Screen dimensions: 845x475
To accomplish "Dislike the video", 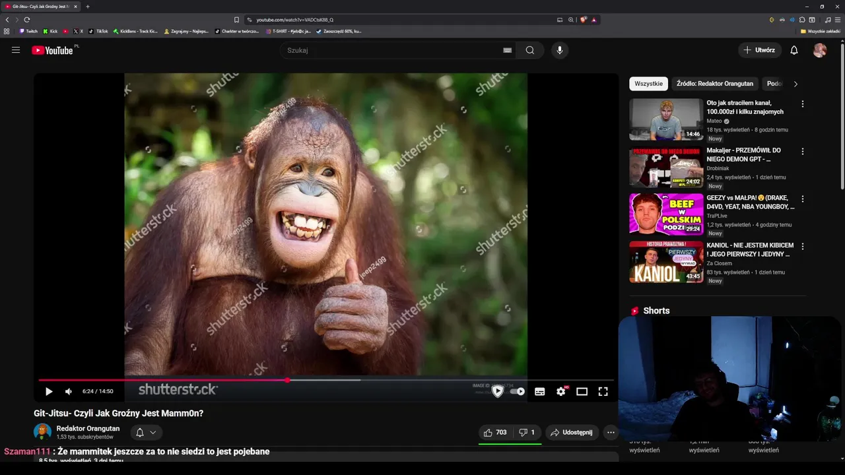I will [x=527, y=433].
